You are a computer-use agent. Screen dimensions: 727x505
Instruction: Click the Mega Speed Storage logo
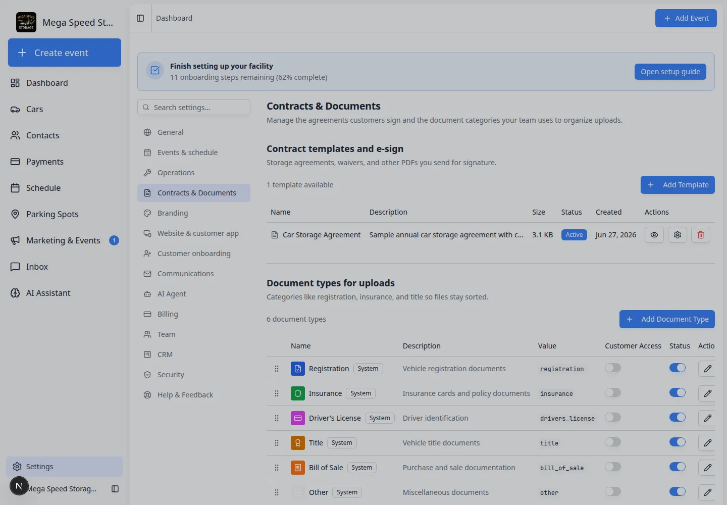tap(26, 22)
